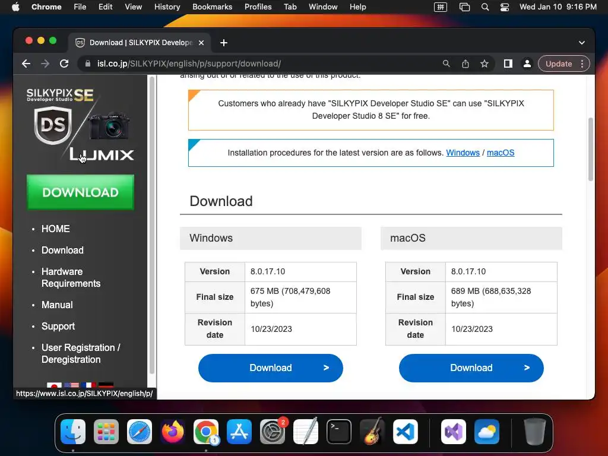Click the date and time in menu bar
Viewport: 608px width, 456px height.
(558, 7)
